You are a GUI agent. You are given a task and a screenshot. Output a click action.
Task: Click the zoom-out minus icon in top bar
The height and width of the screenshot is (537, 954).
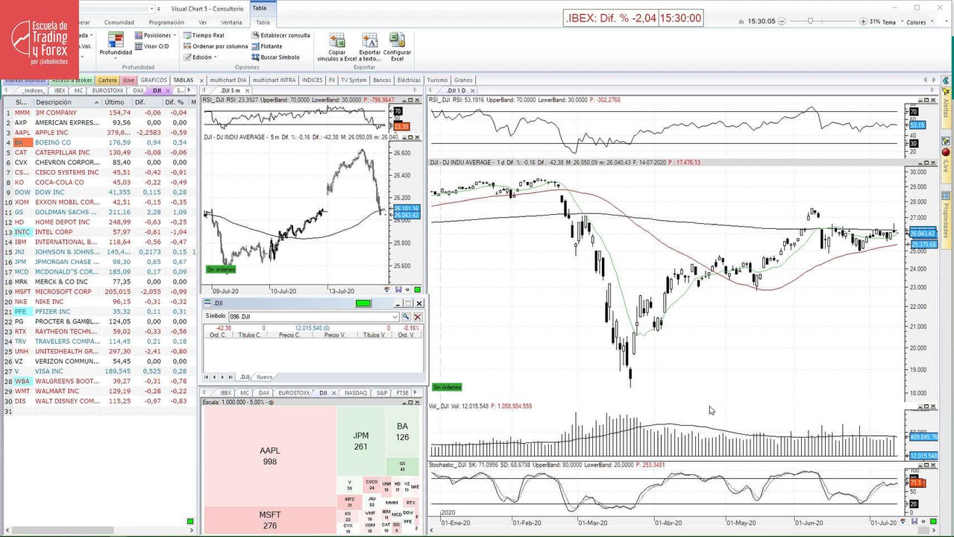783,22
